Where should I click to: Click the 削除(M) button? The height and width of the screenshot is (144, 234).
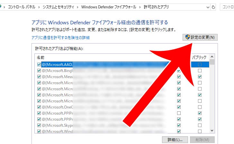pos(202,140)
